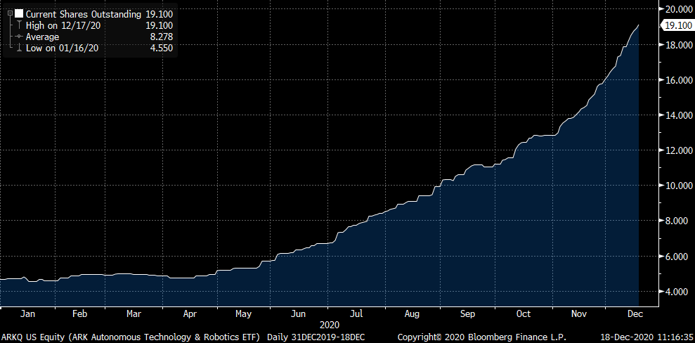Click the chart line's peak in December
Screen dimensions: 695x343
[638, 26]
